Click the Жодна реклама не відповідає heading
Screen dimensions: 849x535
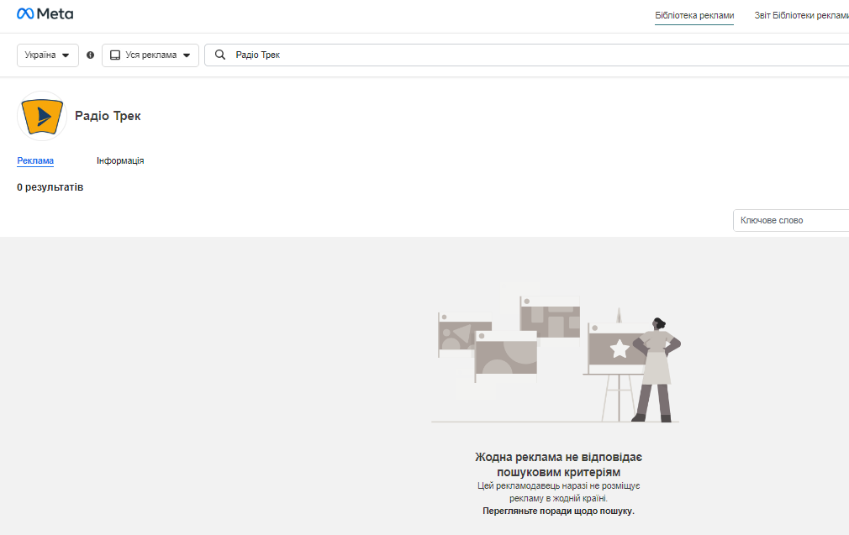(x=558, y=464)
